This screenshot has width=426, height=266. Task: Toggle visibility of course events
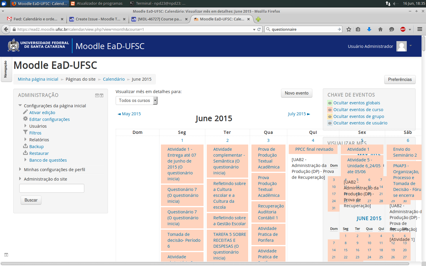[x=330, y=110]
